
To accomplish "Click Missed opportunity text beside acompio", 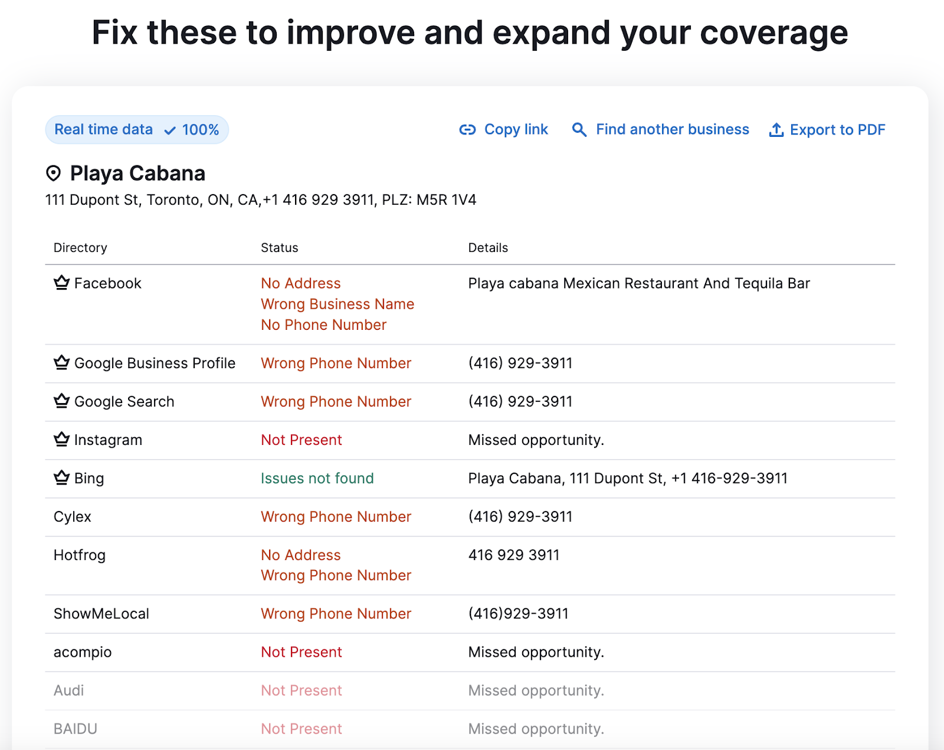I will [x=536, y=652].
